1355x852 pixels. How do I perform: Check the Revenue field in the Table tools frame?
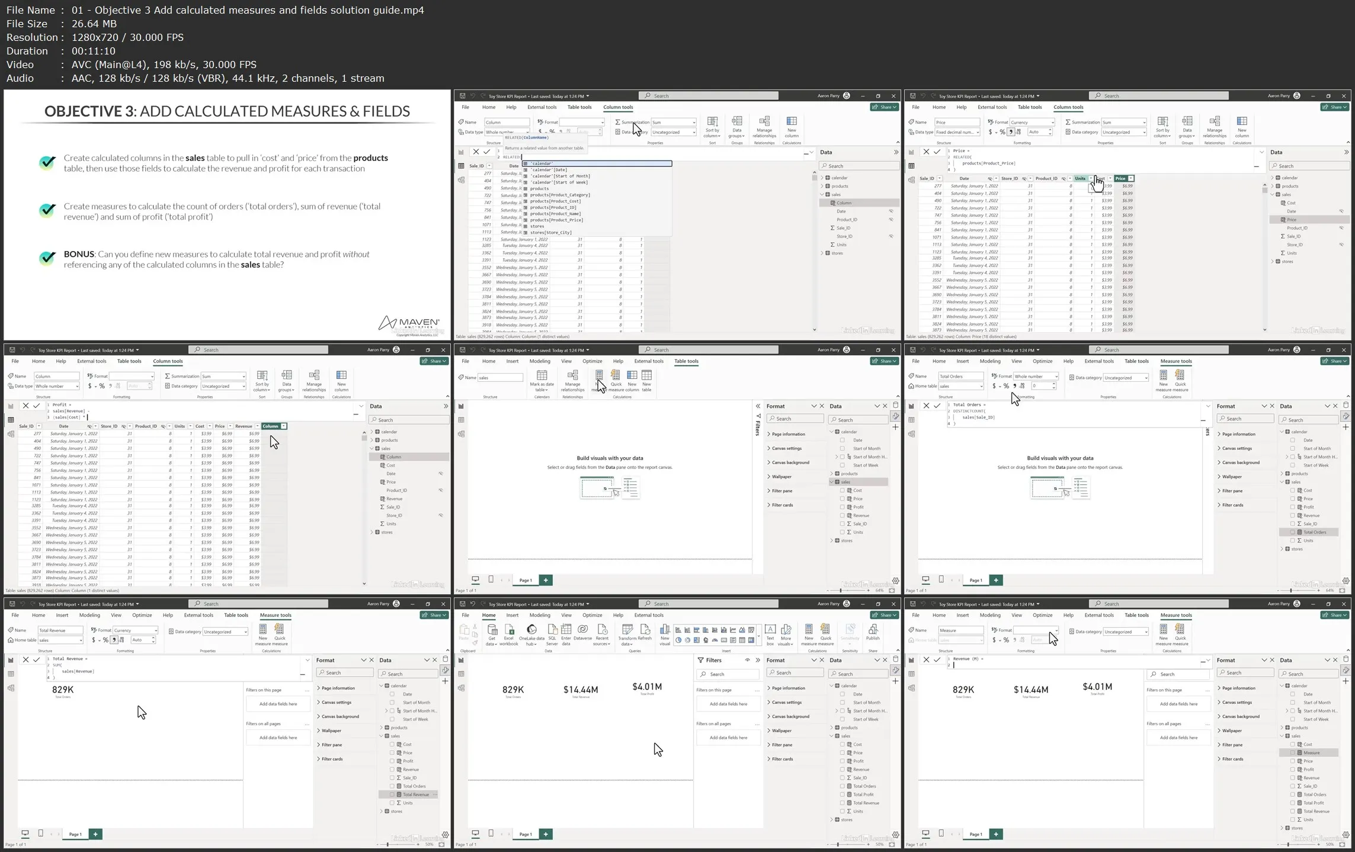coord(843,515)
